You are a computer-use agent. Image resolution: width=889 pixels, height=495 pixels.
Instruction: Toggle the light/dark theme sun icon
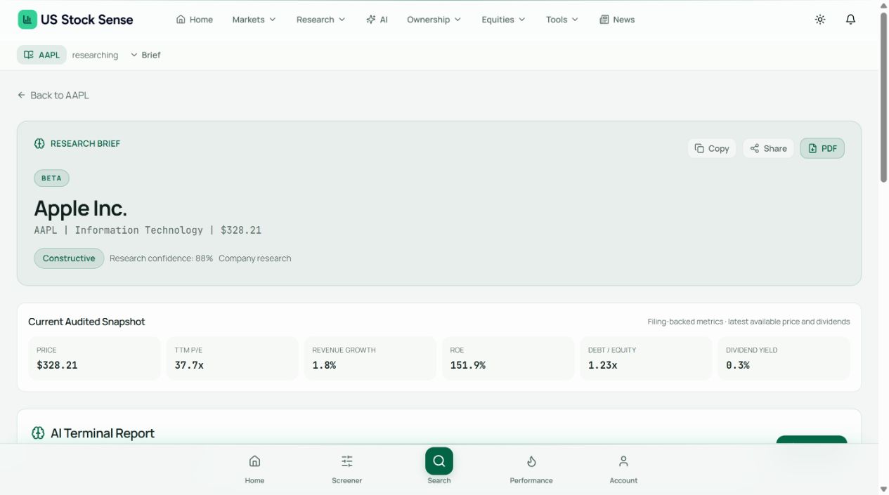click(820, 20)
